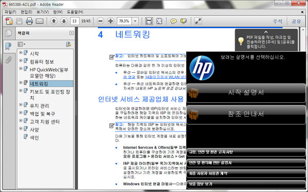Open 안전 및 편의에 관한 설명서

click(246, 163)
